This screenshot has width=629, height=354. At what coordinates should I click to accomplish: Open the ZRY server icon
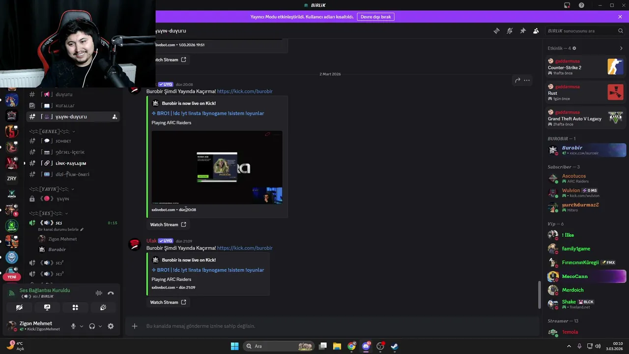point(12,178)
